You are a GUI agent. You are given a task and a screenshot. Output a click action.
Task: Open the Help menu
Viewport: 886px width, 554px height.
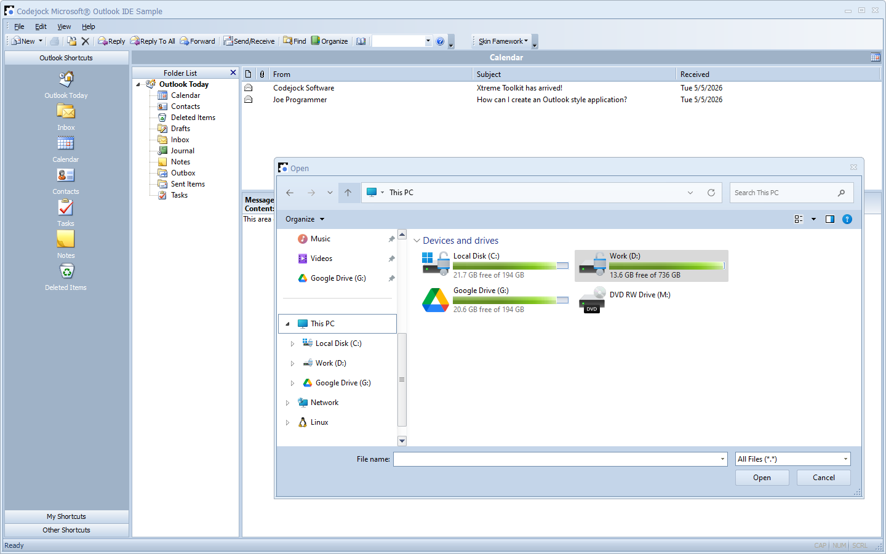(x=89, y=26)
